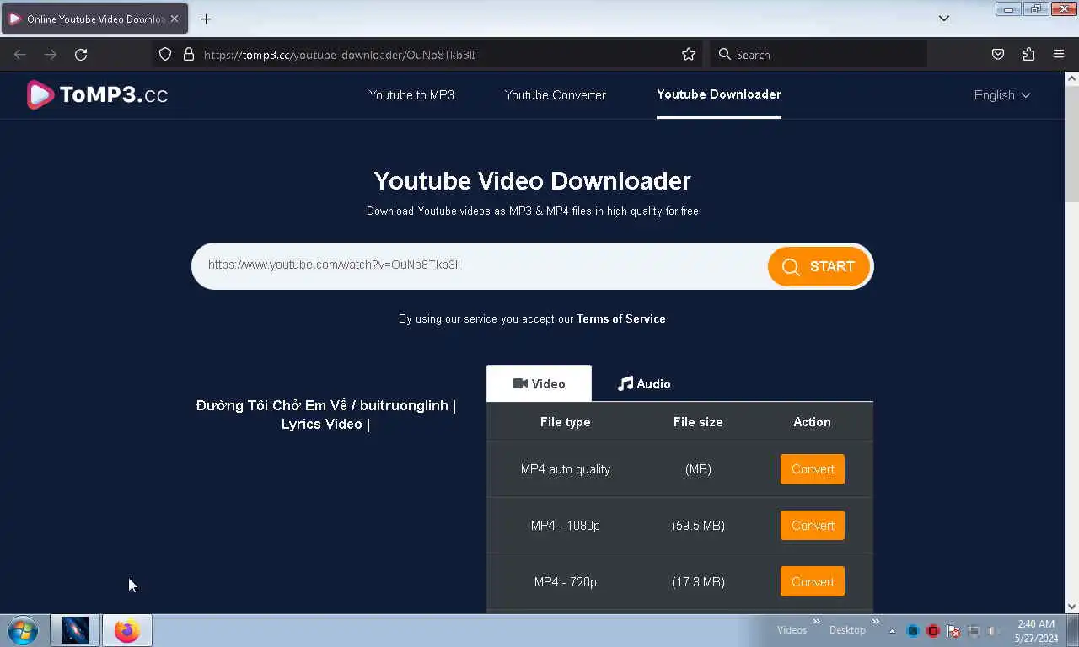Reload the page with refresh icon
This screenshot has height=647, width=1079.
coord(81,54)
